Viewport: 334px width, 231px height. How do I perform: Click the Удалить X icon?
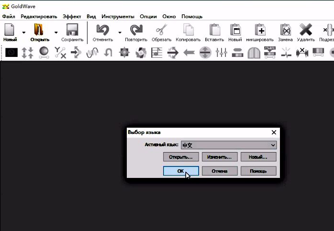coord(306,30)
